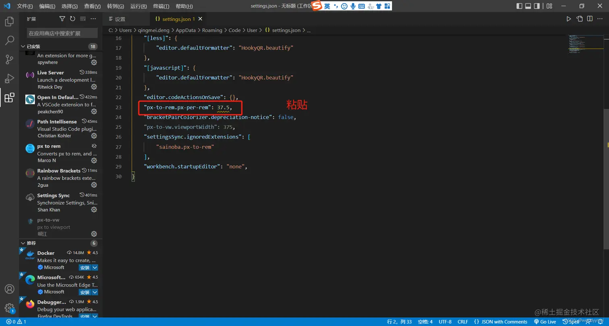Click the 空格: 4 indentation status item
Screen dimensions: 609x326
tap(425, 322)
